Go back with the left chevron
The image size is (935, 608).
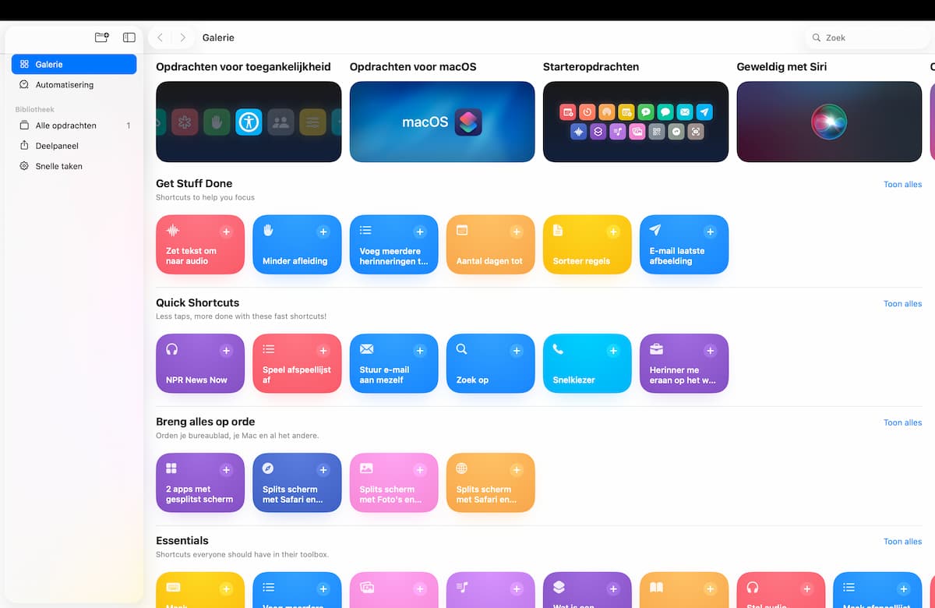(160, 37)
